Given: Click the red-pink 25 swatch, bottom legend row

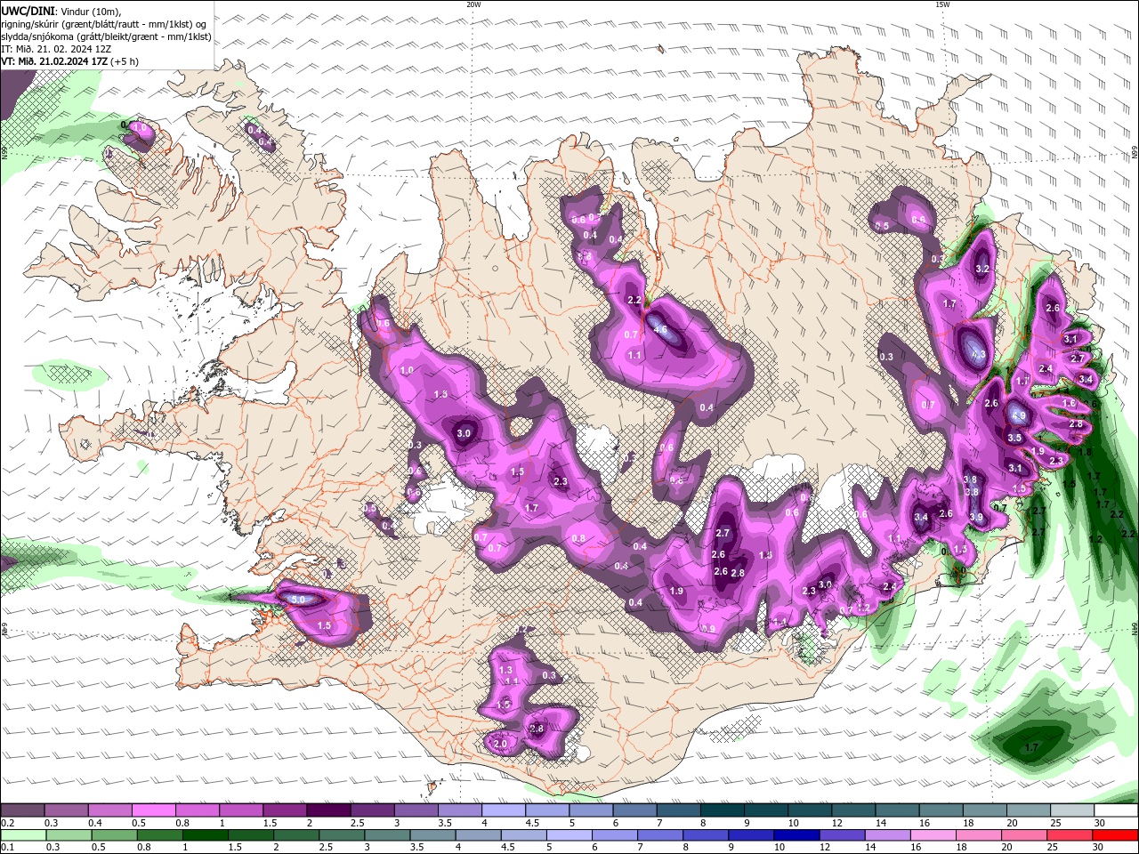Looking at the screenshot, I should pos(1070,835).
